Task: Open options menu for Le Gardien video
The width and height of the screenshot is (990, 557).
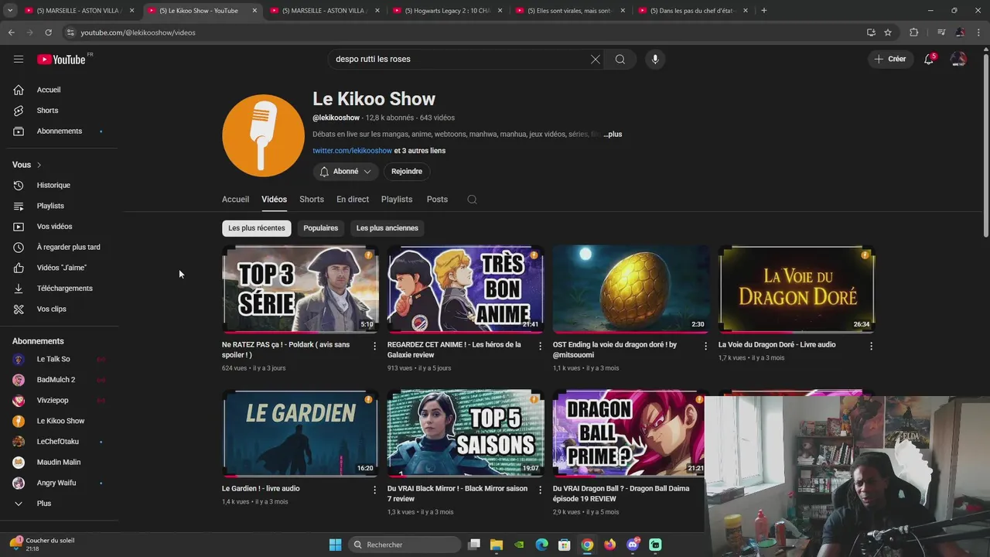Action: click(374, 490)
